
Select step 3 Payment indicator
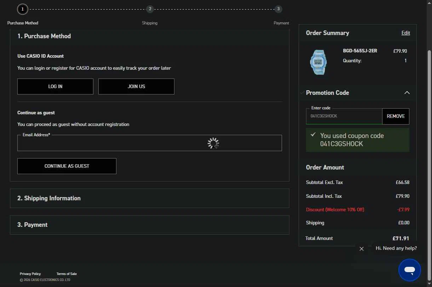pos(278,9)
